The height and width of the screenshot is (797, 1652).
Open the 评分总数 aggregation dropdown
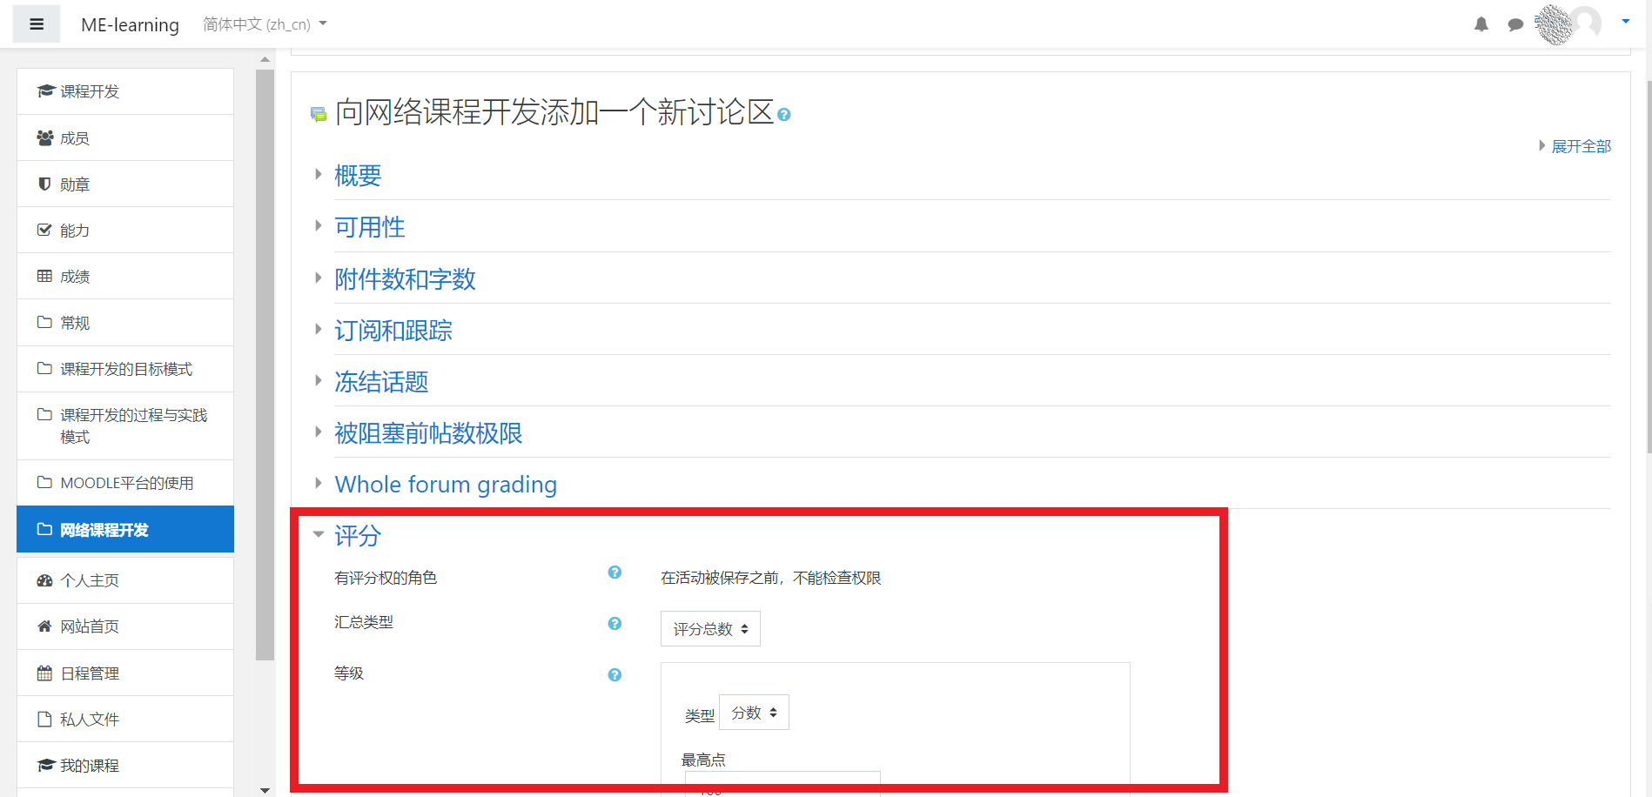(x=709, y=628)
